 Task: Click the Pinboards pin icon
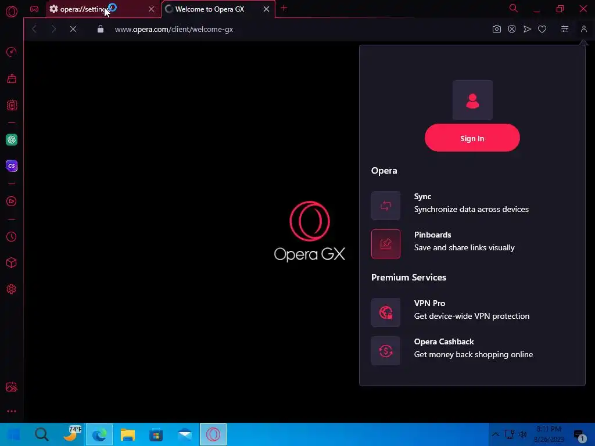coord(386,244)
